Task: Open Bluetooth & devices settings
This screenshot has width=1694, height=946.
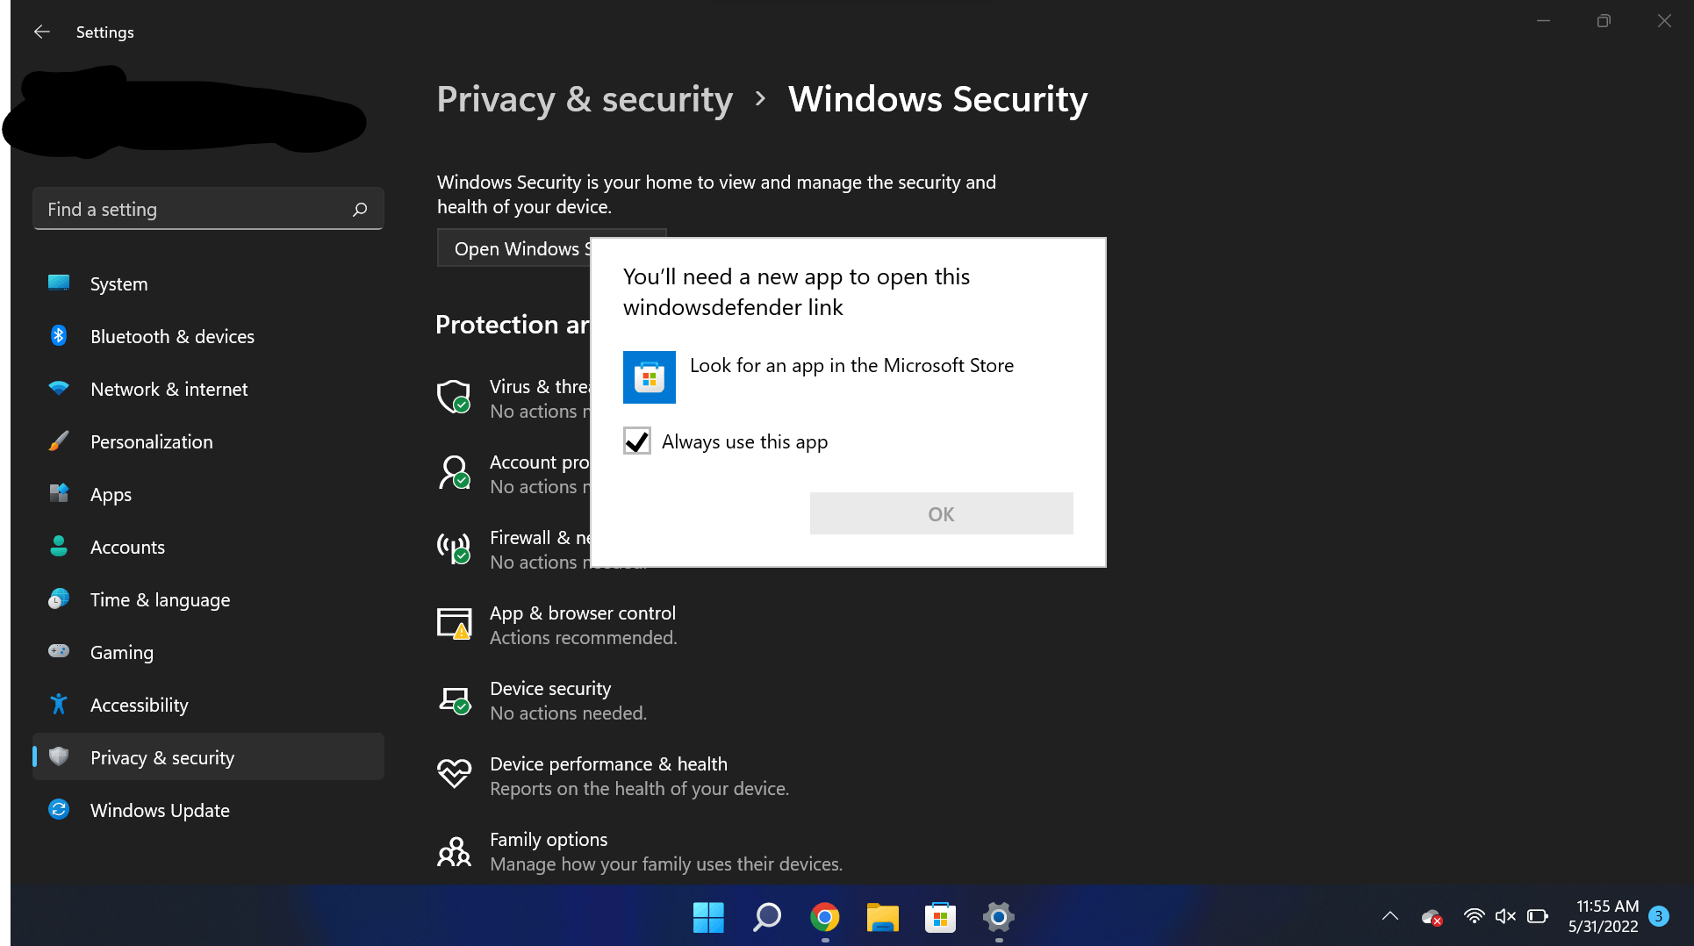Action: click(x=208, y=336)
